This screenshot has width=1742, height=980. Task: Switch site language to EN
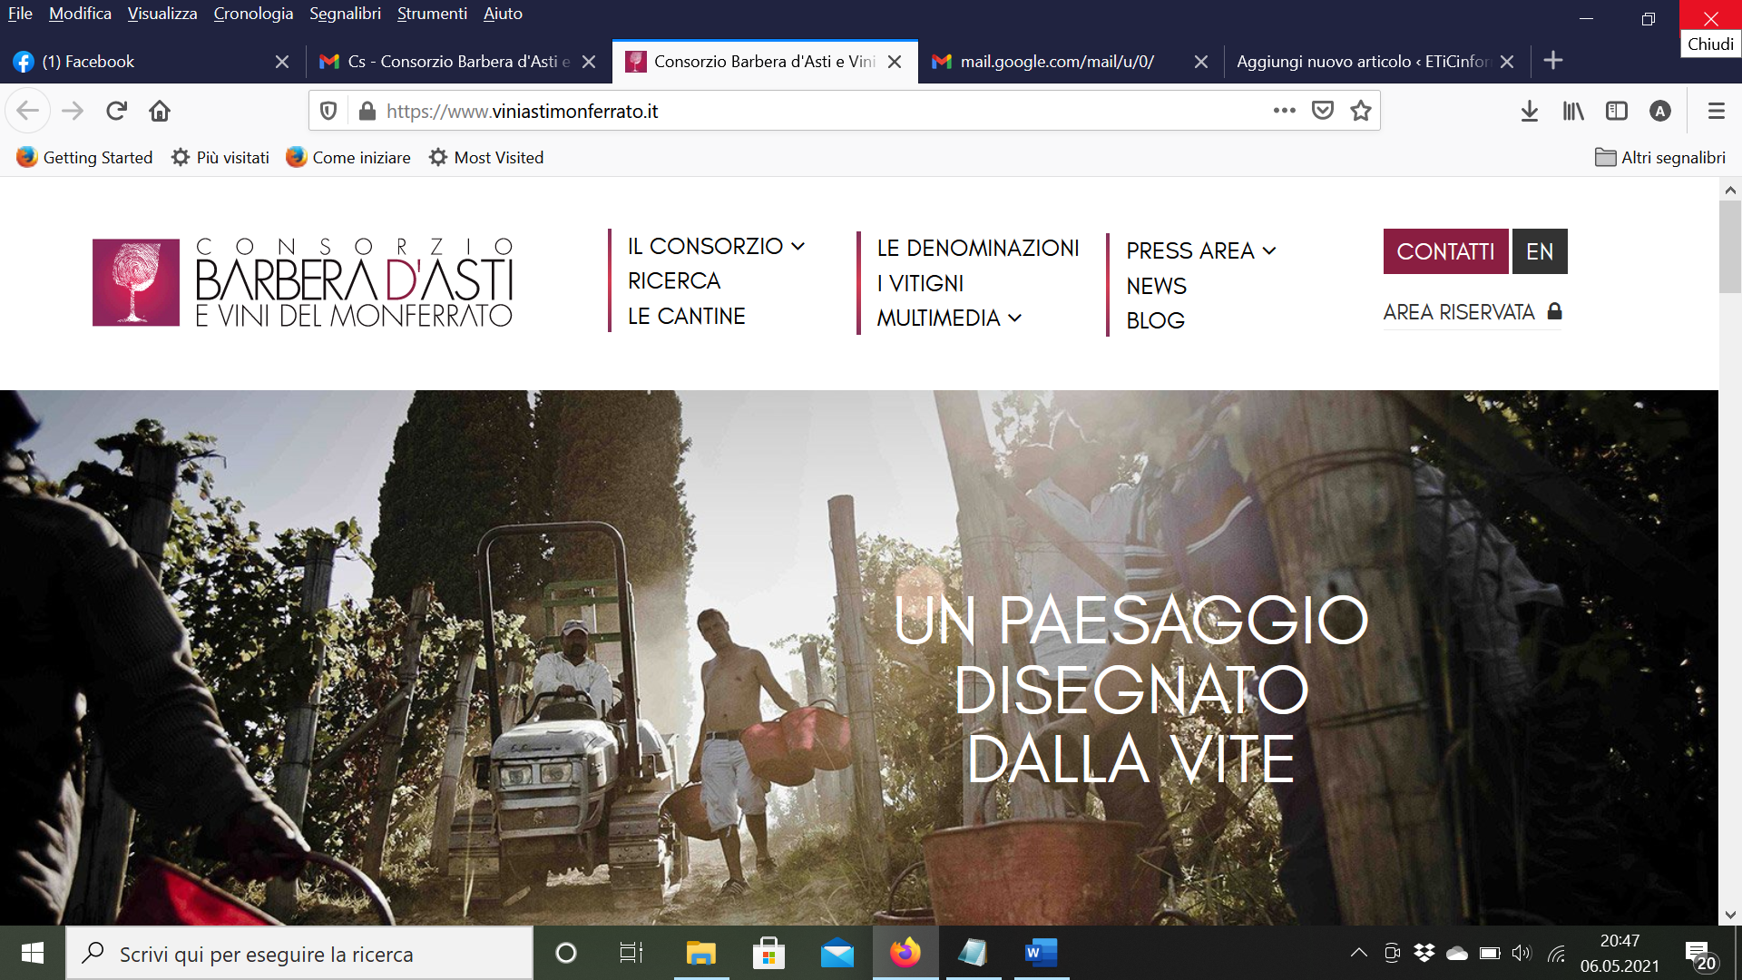tap(1540, 251)
